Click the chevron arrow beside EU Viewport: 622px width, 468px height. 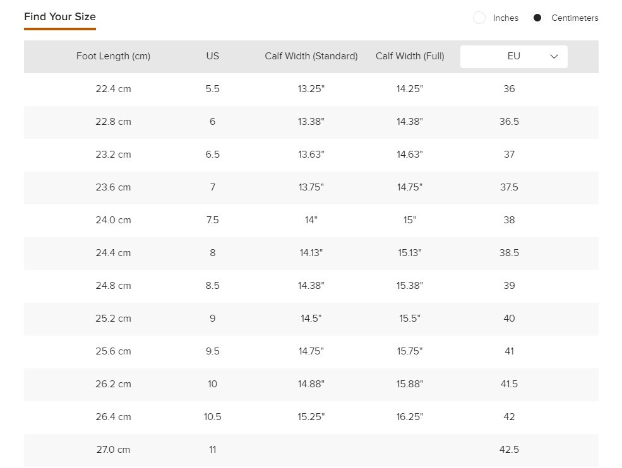click(554, 57)
